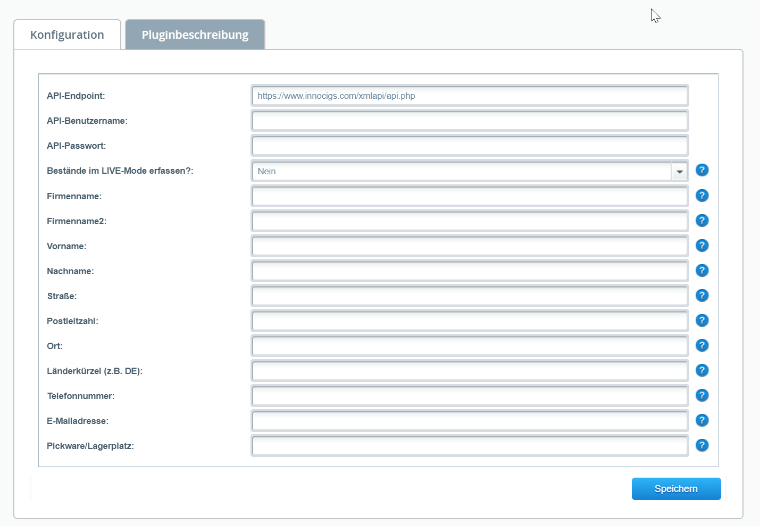Image resolution: width=760 pixels, height=526 pixels.
Task: Open help tooltip for Vorname field
Action: [x=702, y=245]
